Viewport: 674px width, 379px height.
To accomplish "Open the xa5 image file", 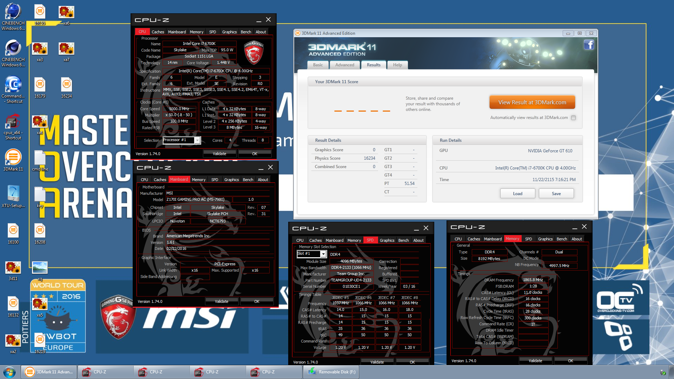I will tap(40, 307).
